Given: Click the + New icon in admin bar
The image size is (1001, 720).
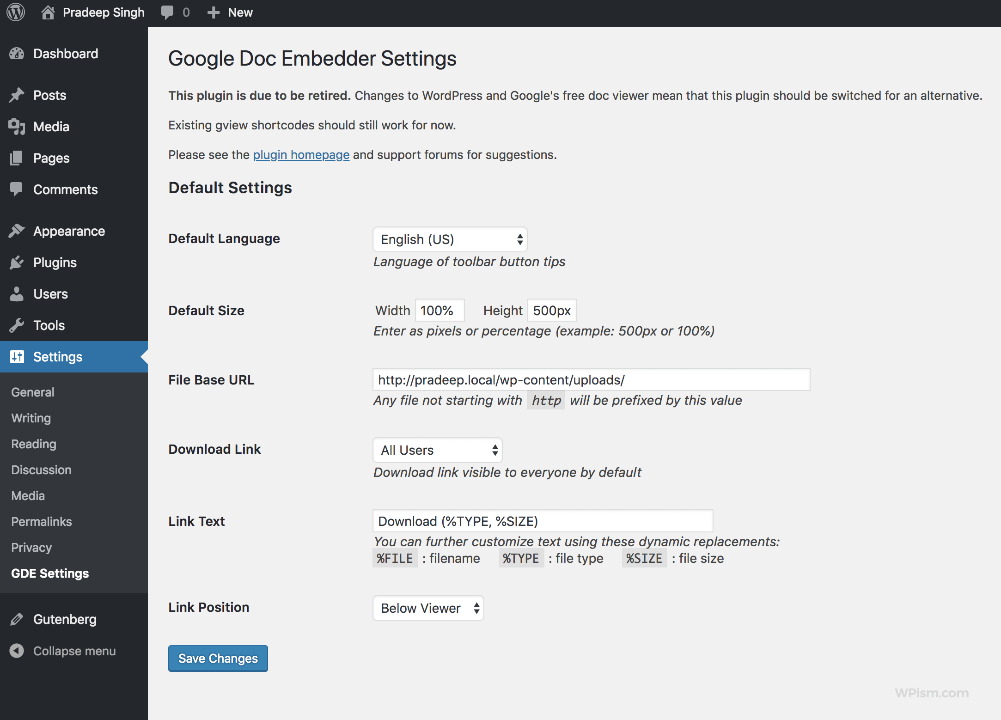Looking at the screenshot, I should (x=214, y=12).
